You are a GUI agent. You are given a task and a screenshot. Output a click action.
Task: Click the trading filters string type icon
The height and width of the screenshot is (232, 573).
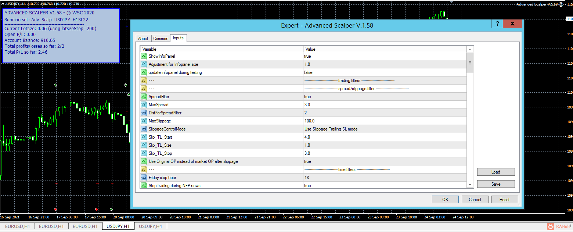click(x=144, y=81)
